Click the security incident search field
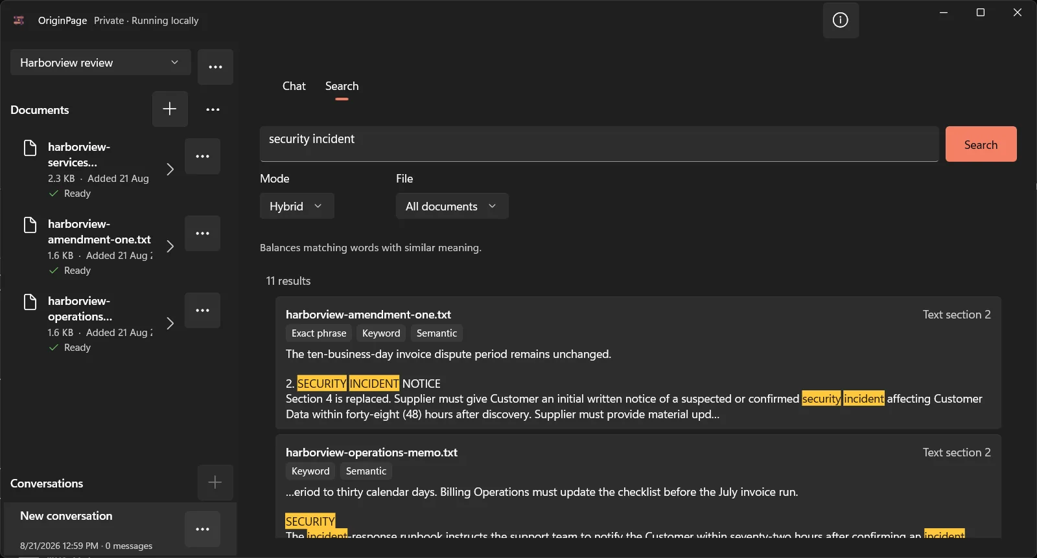The width and height of the screenshot is (1037, 558). point(599,144)
